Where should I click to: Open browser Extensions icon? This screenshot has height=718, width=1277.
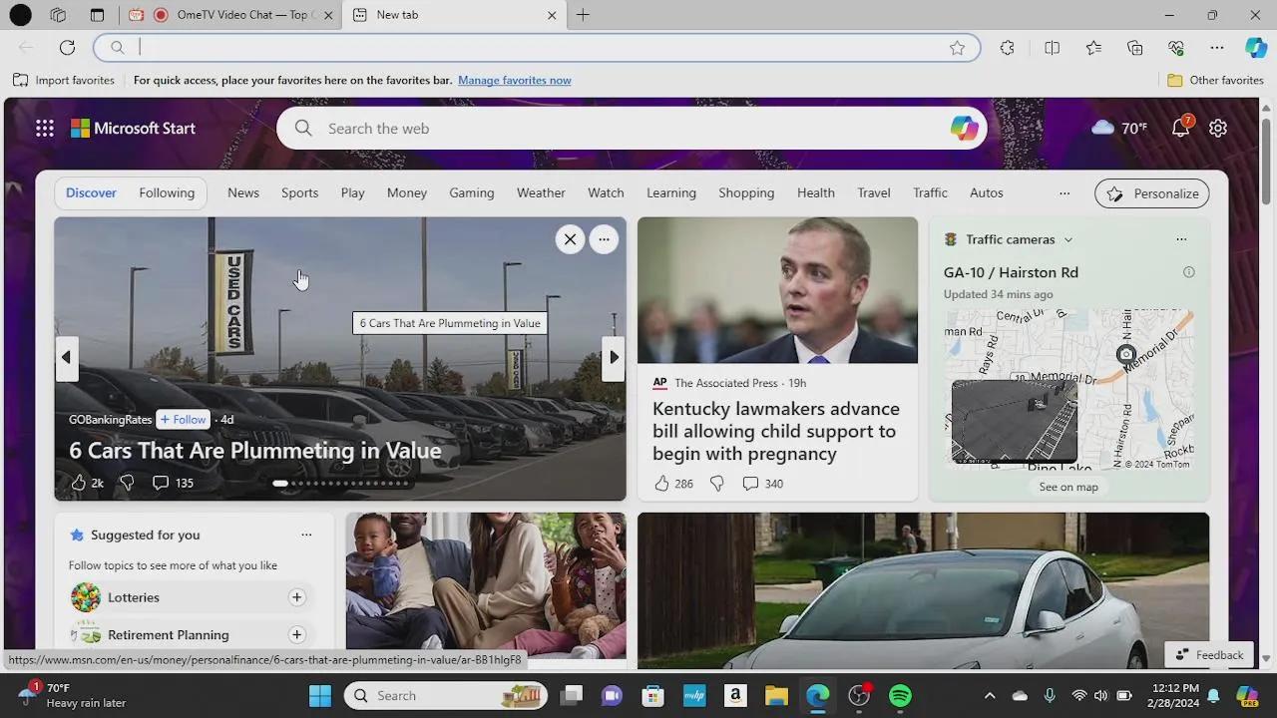1008,47
